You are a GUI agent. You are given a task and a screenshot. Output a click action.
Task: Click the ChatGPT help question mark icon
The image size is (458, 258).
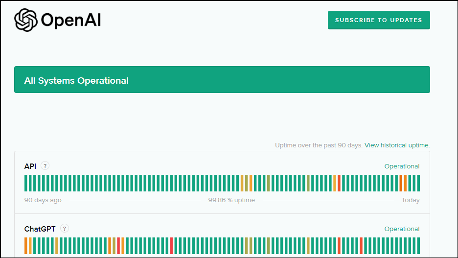pos(65,228)
